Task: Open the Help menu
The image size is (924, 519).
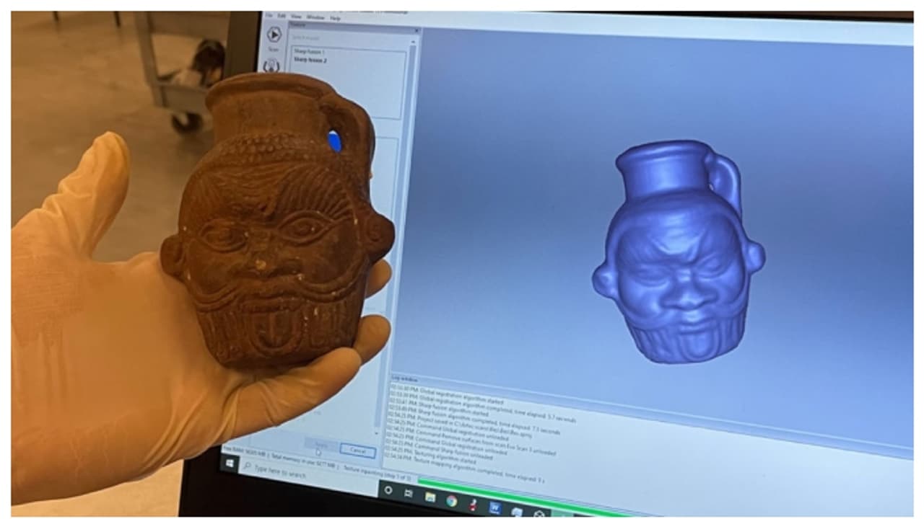Action: [x=335, y=17]
